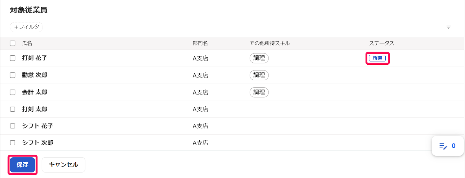The height and width of the screenshot is (178, 465).
Task: Tick the checkbox next to 会計 太郎
Action: (x=12, y=92)
